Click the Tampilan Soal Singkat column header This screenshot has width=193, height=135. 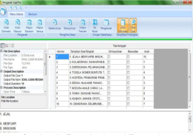tap(88, 52)
